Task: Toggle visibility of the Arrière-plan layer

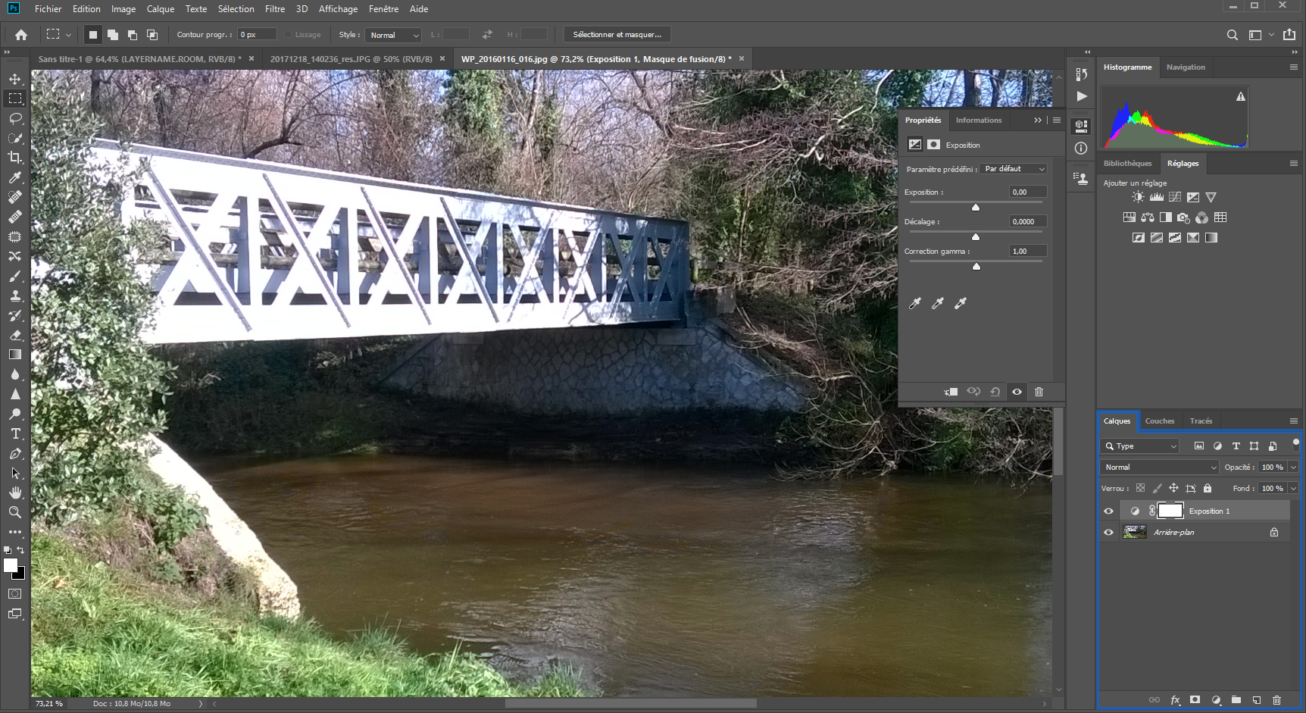Action: click(1108, 532)
